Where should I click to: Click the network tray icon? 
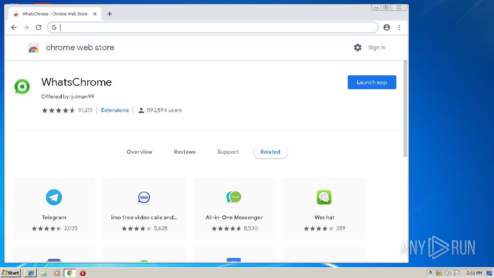click(439, 273)
